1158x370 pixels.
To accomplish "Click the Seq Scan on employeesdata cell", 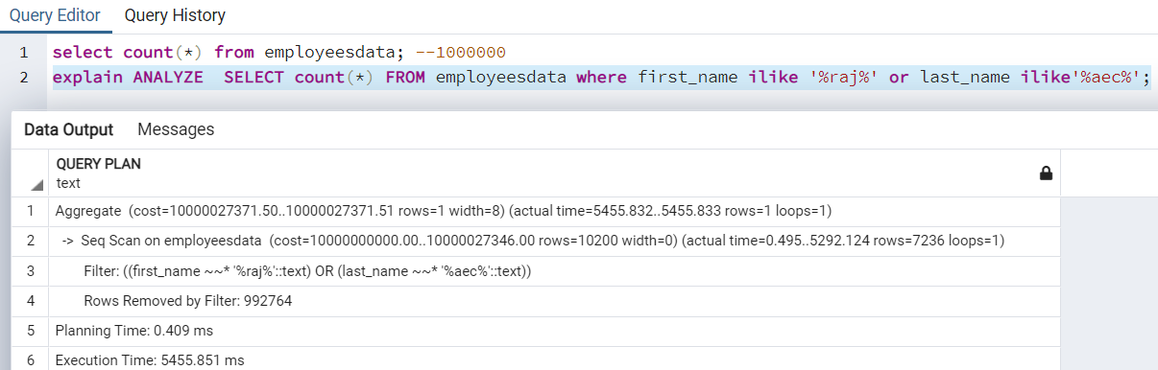I will 555,240.
